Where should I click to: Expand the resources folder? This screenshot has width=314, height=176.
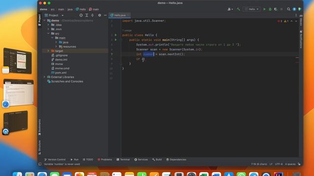tap(56, 46)
